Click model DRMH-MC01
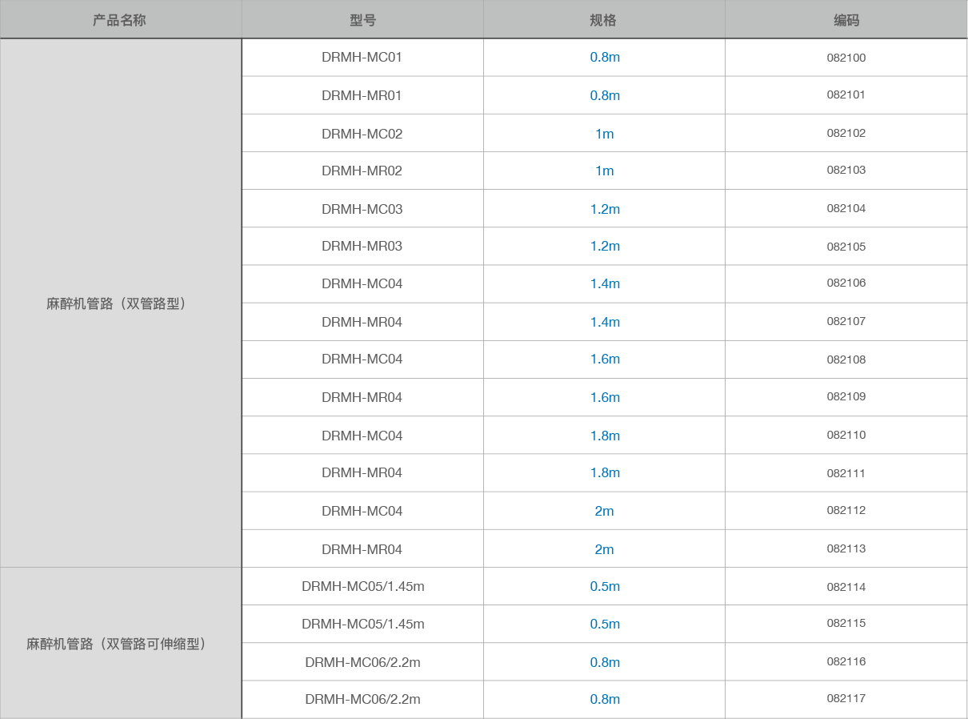Screen dimensions: 968x719 (x=362, y=58)
